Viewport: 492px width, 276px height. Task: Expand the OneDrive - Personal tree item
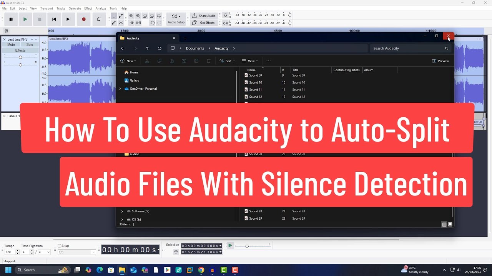[x=120, y=89]
